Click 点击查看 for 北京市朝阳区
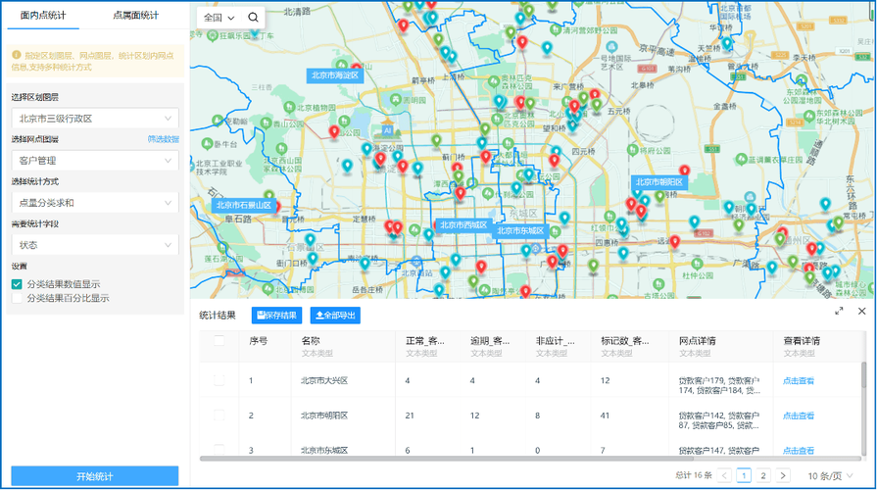Viewport: 877px width, 490px height. 799,416
